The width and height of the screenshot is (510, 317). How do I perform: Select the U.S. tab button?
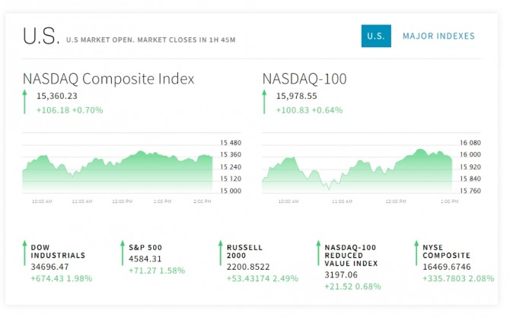click(376, 36)
